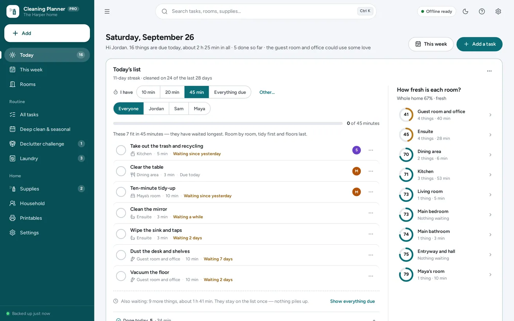Open Supplies in the sidebar

47,189
